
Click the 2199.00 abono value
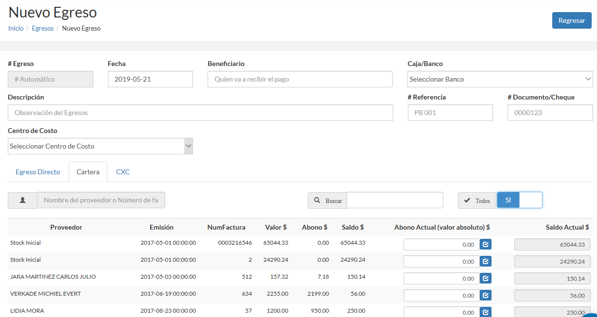coord(318,294)
